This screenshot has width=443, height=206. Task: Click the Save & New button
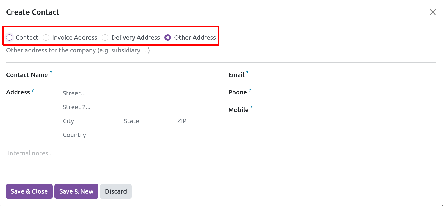pos(76,191)
